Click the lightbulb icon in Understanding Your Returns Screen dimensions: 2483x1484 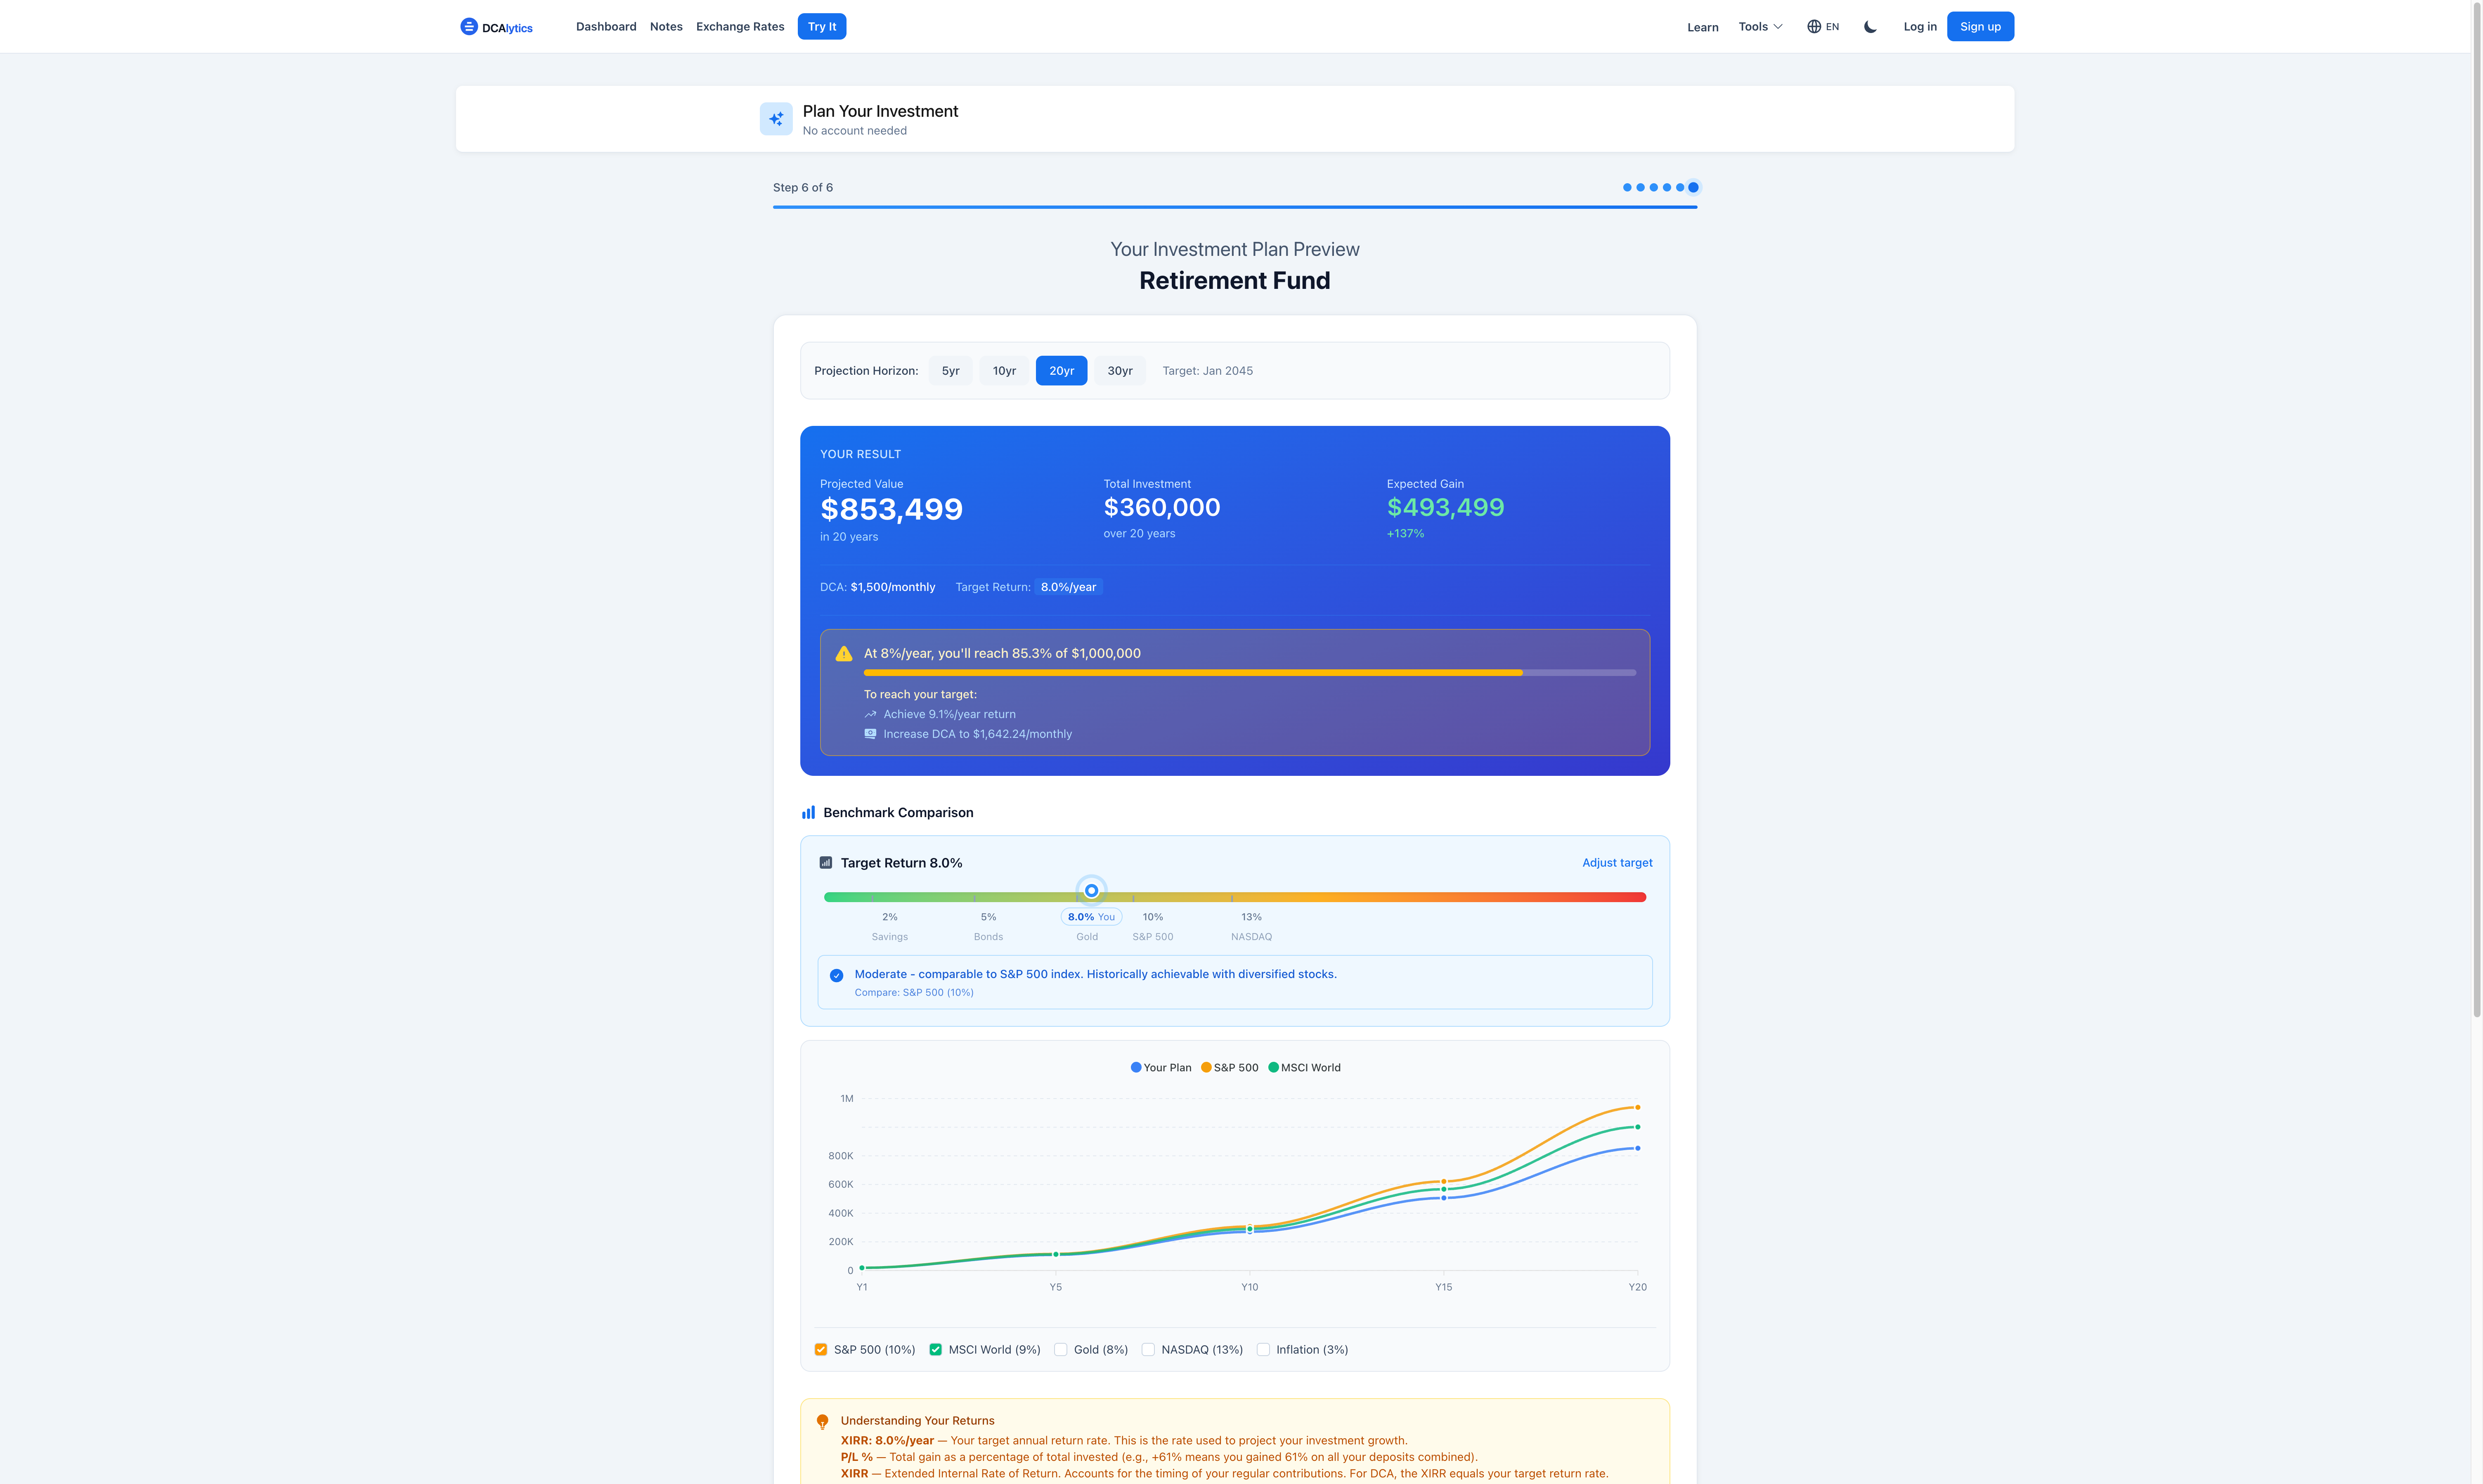point(822,1420)
